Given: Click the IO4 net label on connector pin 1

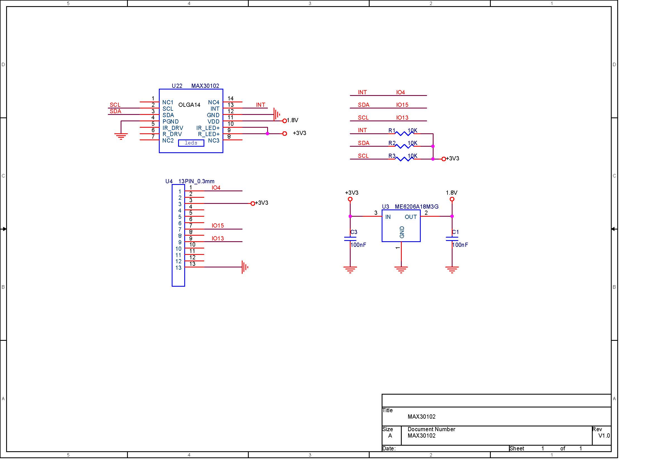Looking at the screenshot, I should [216, 187].
